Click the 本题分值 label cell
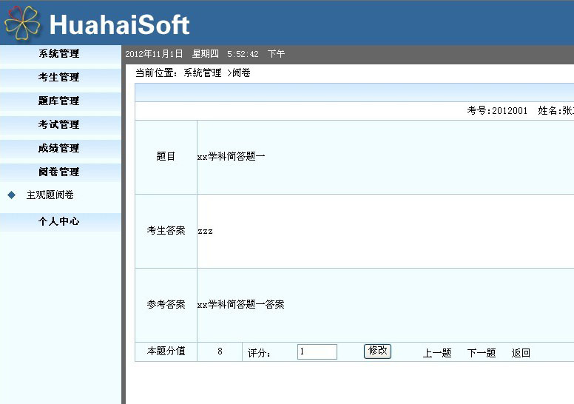 tap(166, 351)
